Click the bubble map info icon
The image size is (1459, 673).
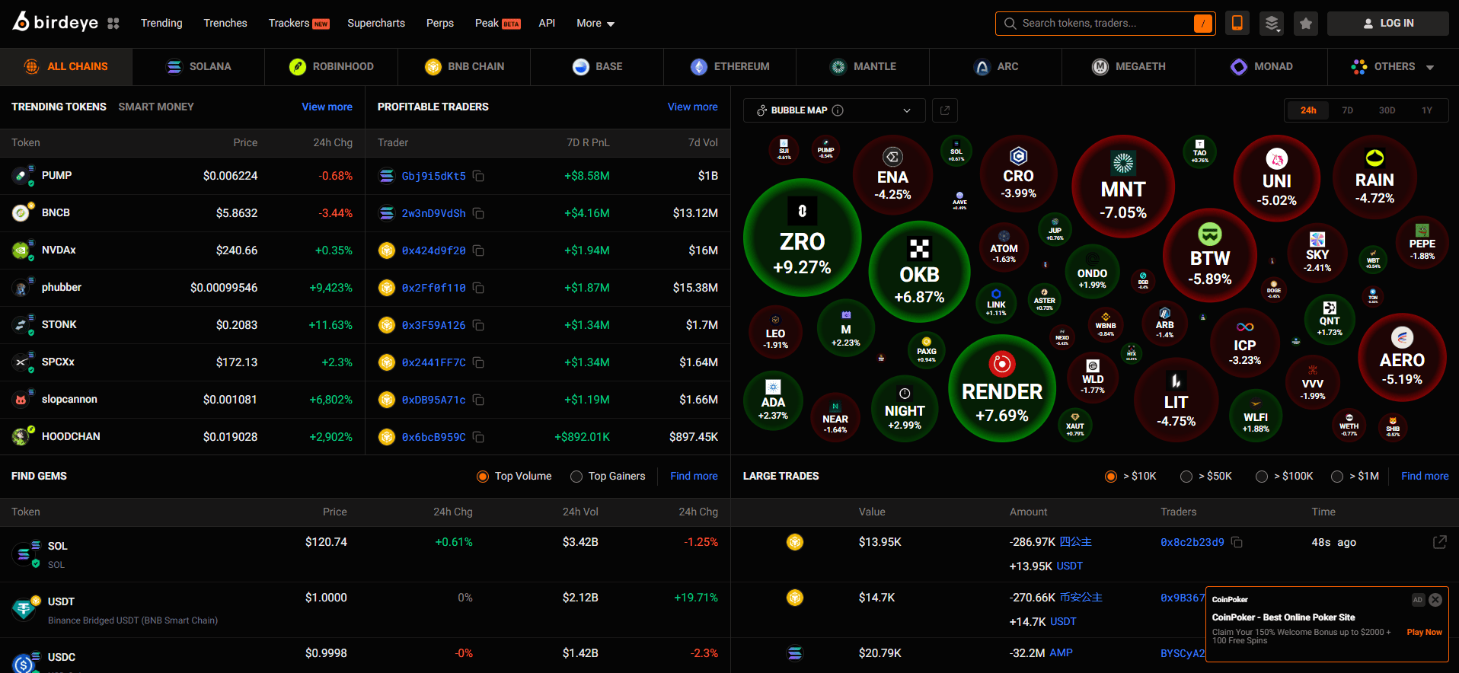click(x=838, y=110)
